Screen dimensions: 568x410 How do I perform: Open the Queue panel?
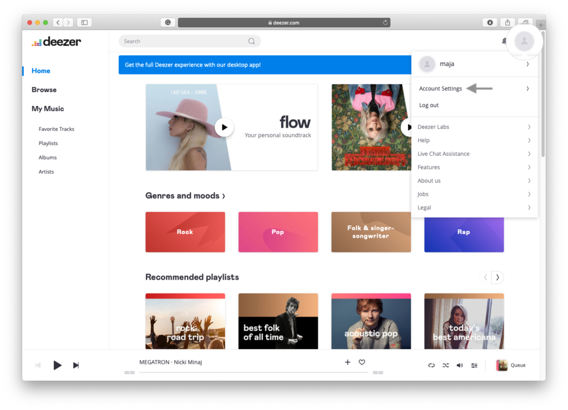pos(511,365)
